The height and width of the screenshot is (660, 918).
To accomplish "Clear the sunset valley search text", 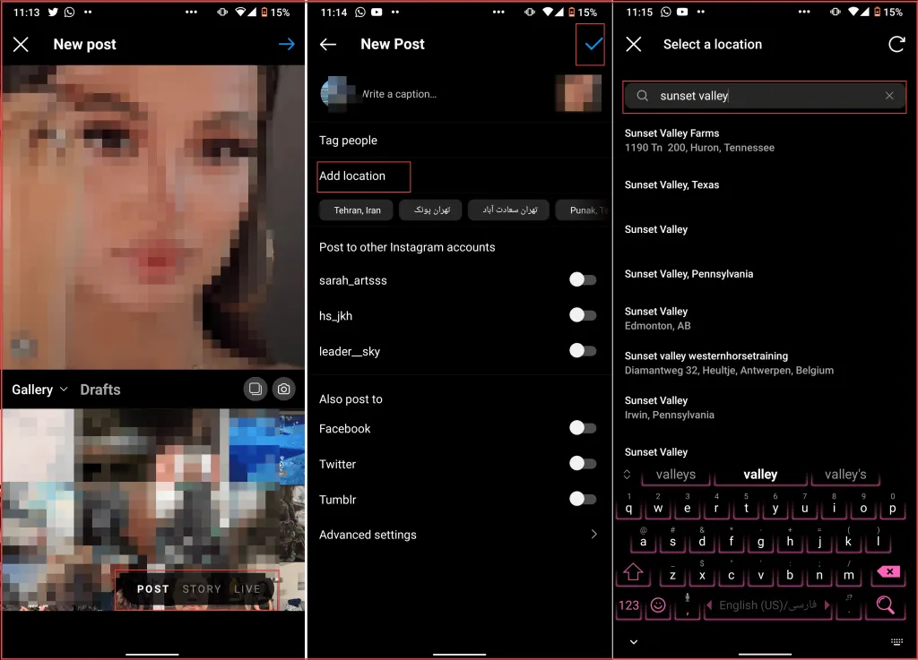I will (x=889, y=96).
